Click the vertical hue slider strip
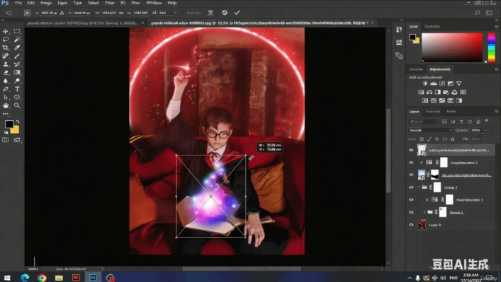 (491, 47)
